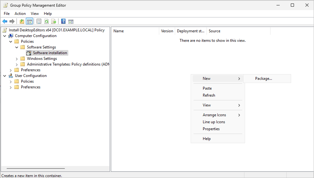314x178 pixels.
Task: Toggle Show/Hide Action Pane toolbar icon
Action: point(71,21)
